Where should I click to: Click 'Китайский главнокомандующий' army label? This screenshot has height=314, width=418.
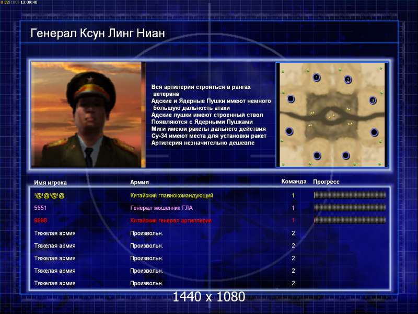pos(172,195)
